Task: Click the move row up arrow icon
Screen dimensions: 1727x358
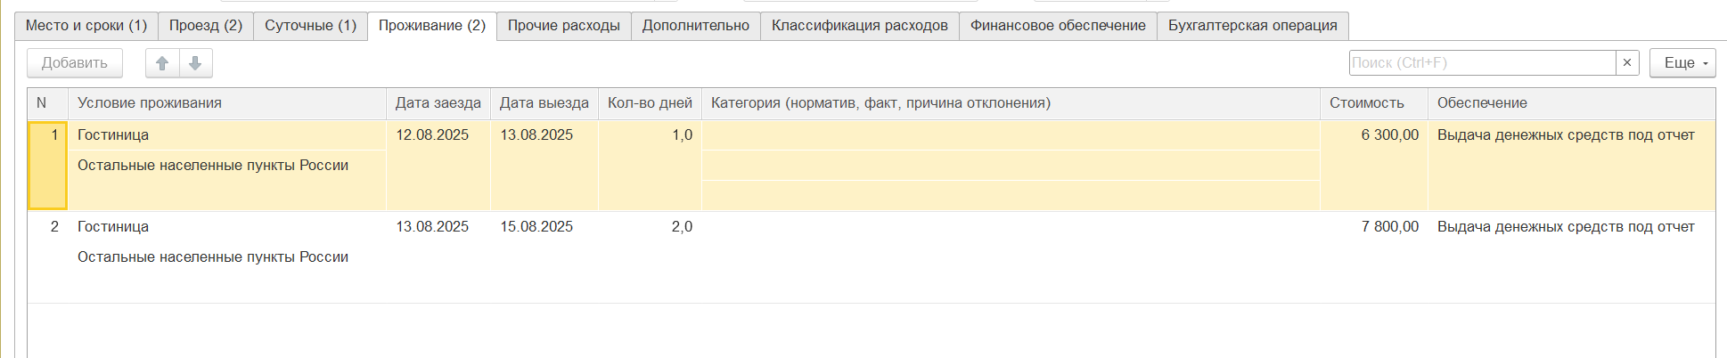Action: [x=162, y=63]
